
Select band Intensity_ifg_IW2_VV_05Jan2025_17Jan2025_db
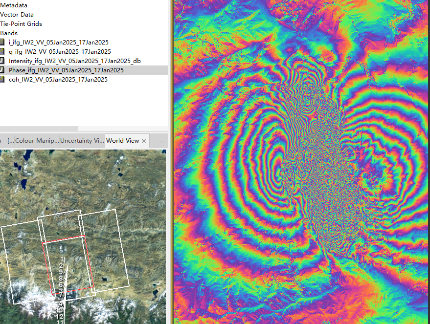click(x=74, y=61)
